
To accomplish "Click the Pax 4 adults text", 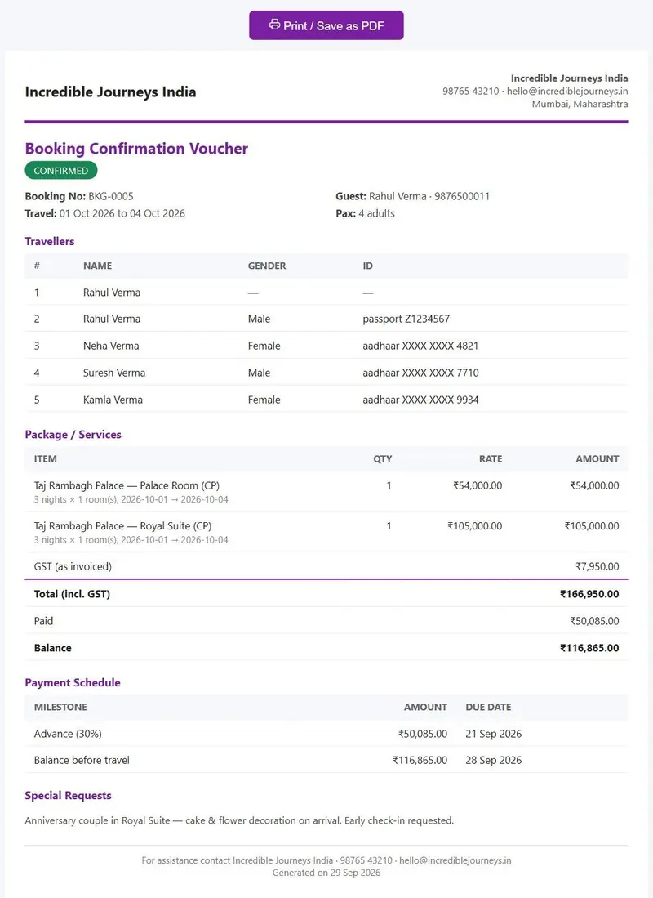I will coord(365,213).
